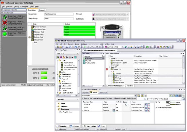Select the CPU Diagnostics sequence
The image size is (187, 132).
[x=90, y=63]
